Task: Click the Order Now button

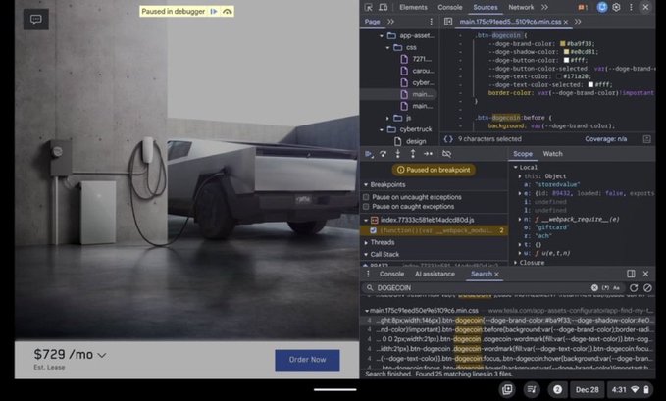Action: point(307,360)
